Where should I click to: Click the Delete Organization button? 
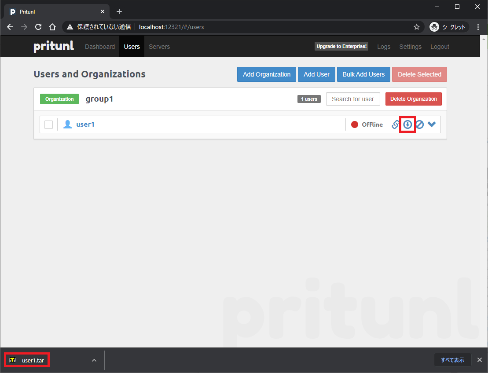click(414, 99)
